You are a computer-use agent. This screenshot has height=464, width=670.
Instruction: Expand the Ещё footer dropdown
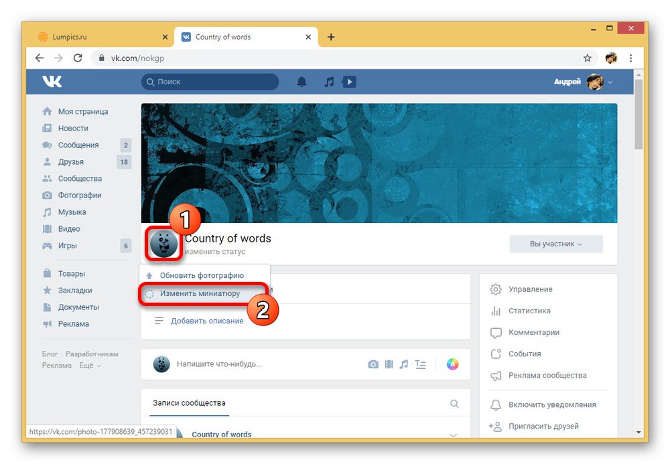90,366
